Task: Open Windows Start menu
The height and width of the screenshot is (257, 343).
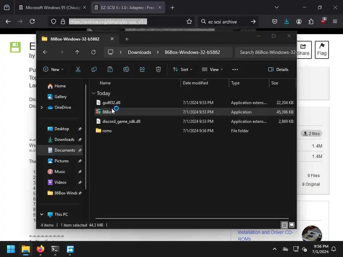Action: 11,249
